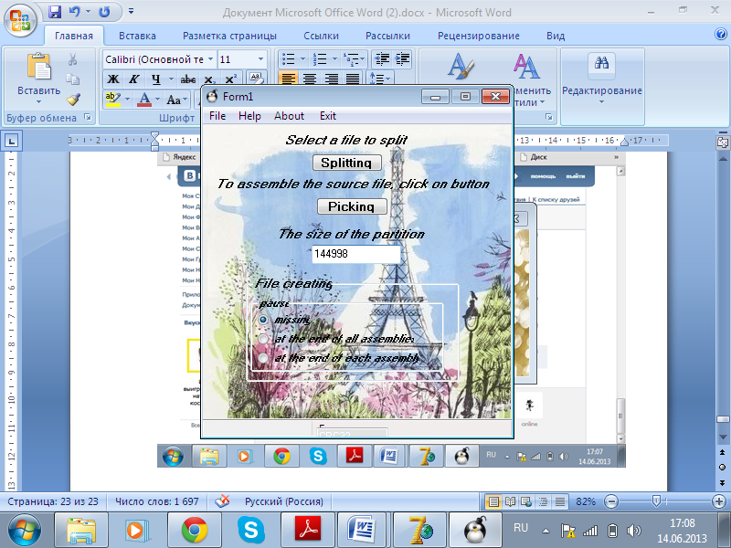731x548 pixels.
Task: Customize quick access toolbar dropdown
Action: point(131,11)
